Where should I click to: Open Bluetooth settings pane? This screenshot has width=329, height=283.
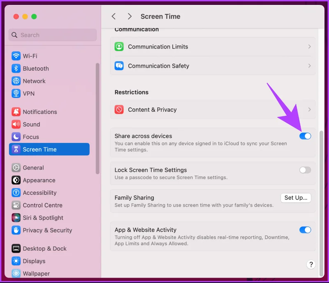pos(49,69)
